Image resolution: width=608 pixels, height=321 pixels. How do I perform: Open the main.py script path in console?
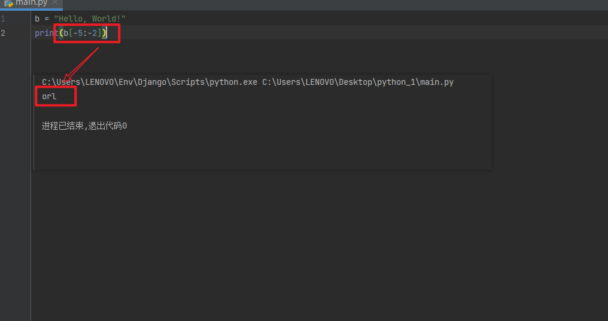[358, 82]
